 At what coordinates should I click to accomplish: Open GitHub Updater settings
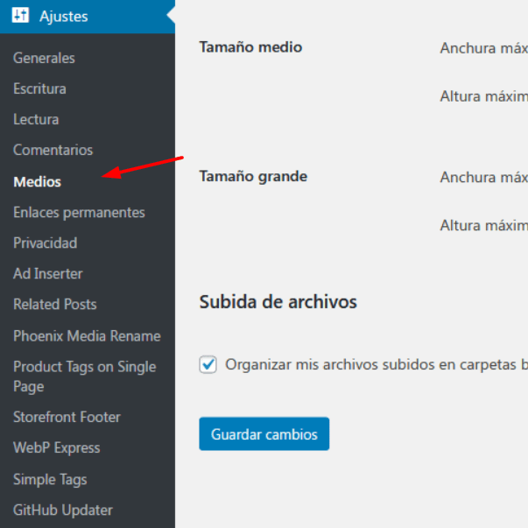coord(63,510)
